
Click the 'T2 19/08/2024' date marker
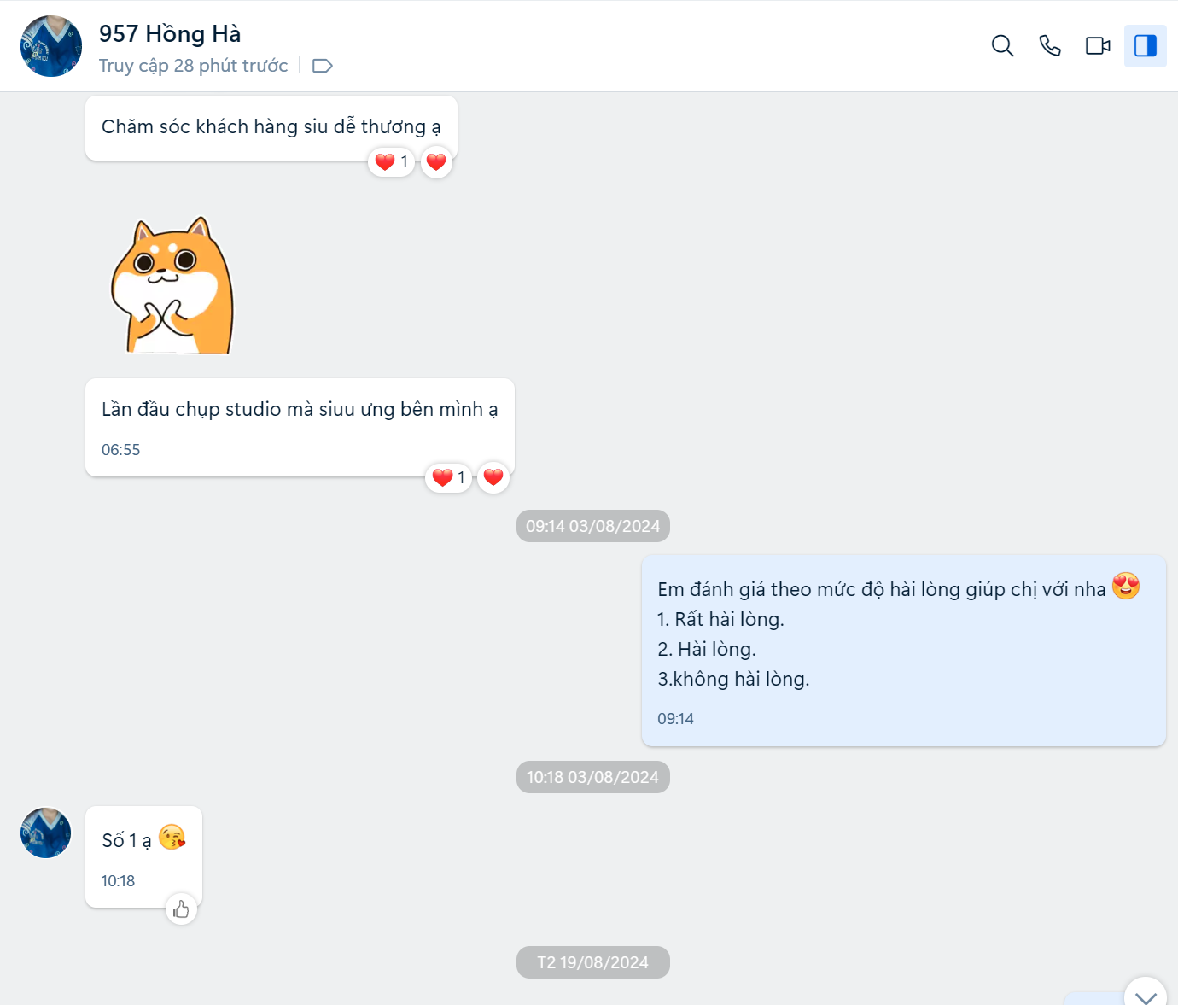[592, 962]
